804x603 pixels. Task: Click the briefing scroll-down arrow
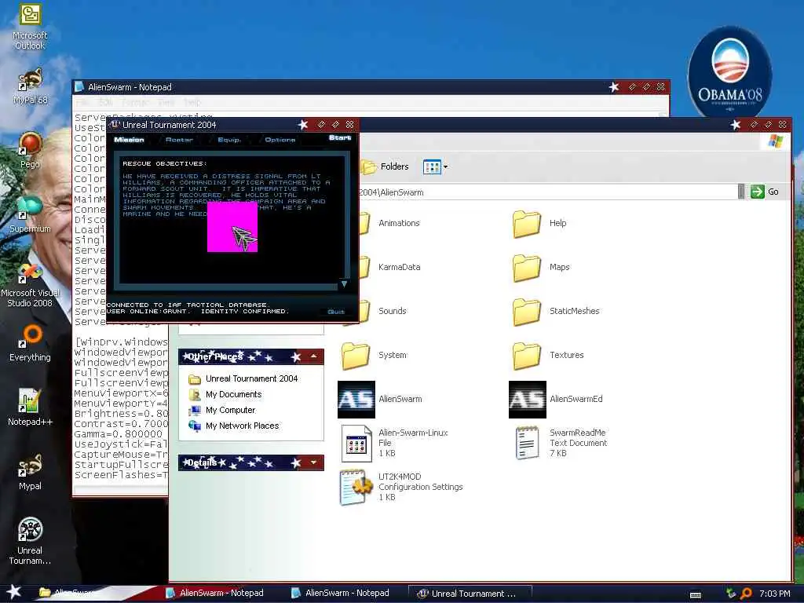[x=344, y=284]
